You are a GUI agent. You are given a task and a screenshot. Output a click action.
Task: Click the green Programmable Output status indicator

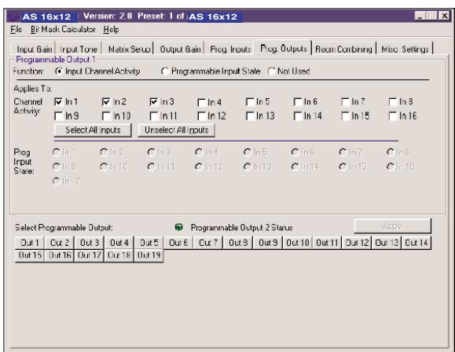coord(179,227)
